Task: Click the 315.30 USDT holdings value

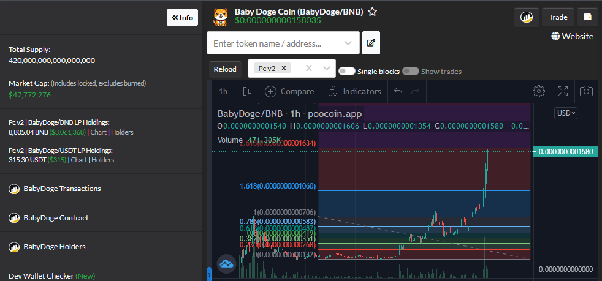Action: [x=27, y=160]
